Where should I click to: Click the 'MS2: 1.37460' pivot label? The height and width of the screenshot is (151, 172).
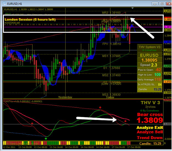point(111,75)
